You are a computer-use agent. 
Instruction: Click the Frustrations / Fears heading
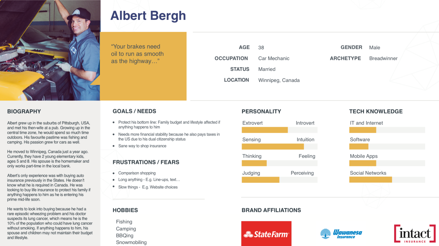tap(146, 162)
